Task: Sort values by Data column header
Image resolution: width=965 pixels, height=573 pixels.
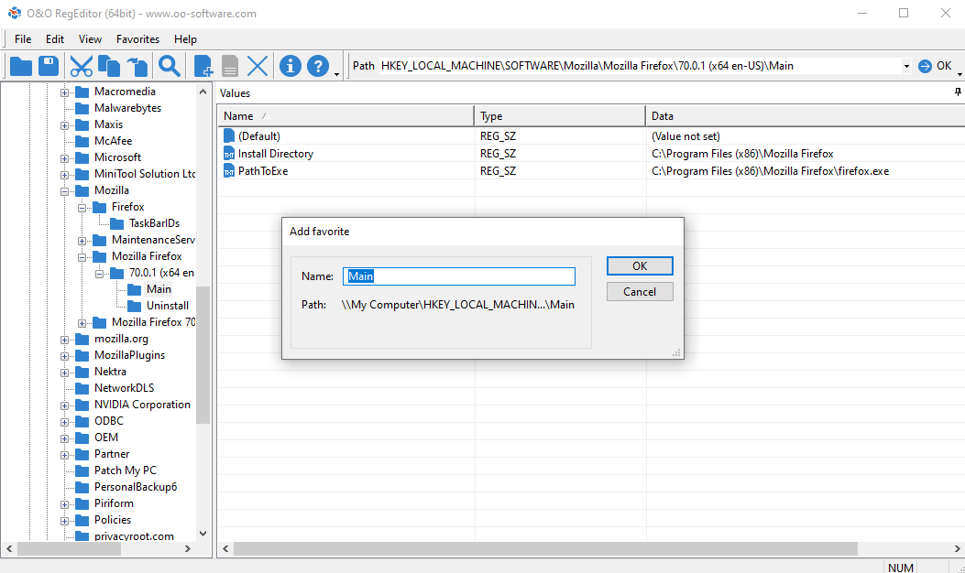Action: (805, 115)
